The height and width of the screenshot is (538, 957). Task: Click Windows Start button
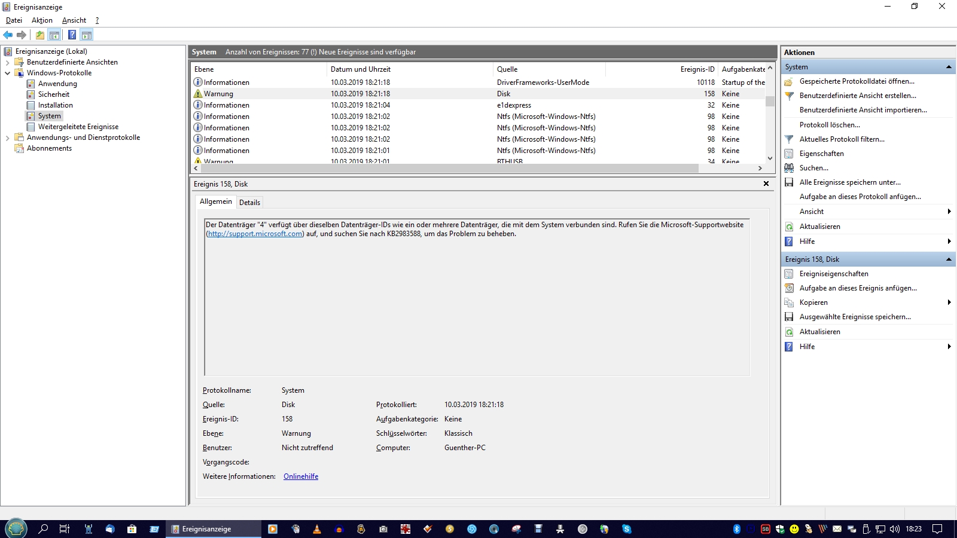[16, 529]
